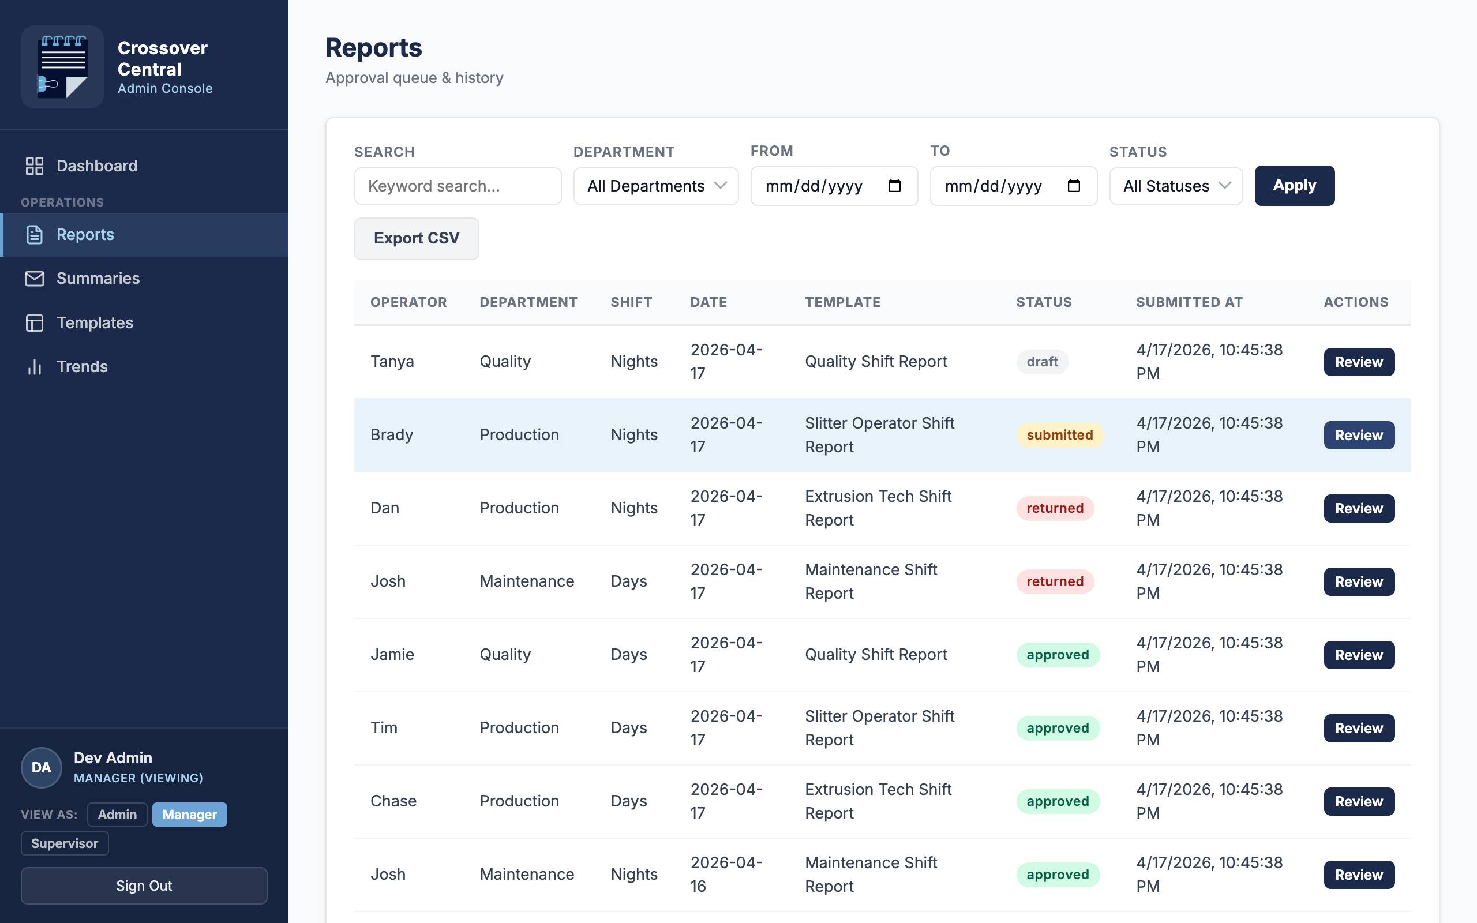Screen dimensions: 1477x923
Task: Click the Submitted At column header
Action: click(1189, 302)
